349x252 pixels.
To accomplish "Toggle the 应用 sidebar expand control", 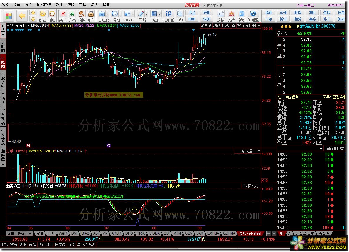I will [3, 31].
